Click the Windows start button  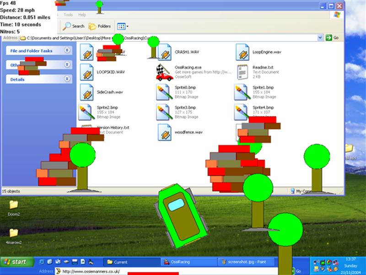pos(17,262)
